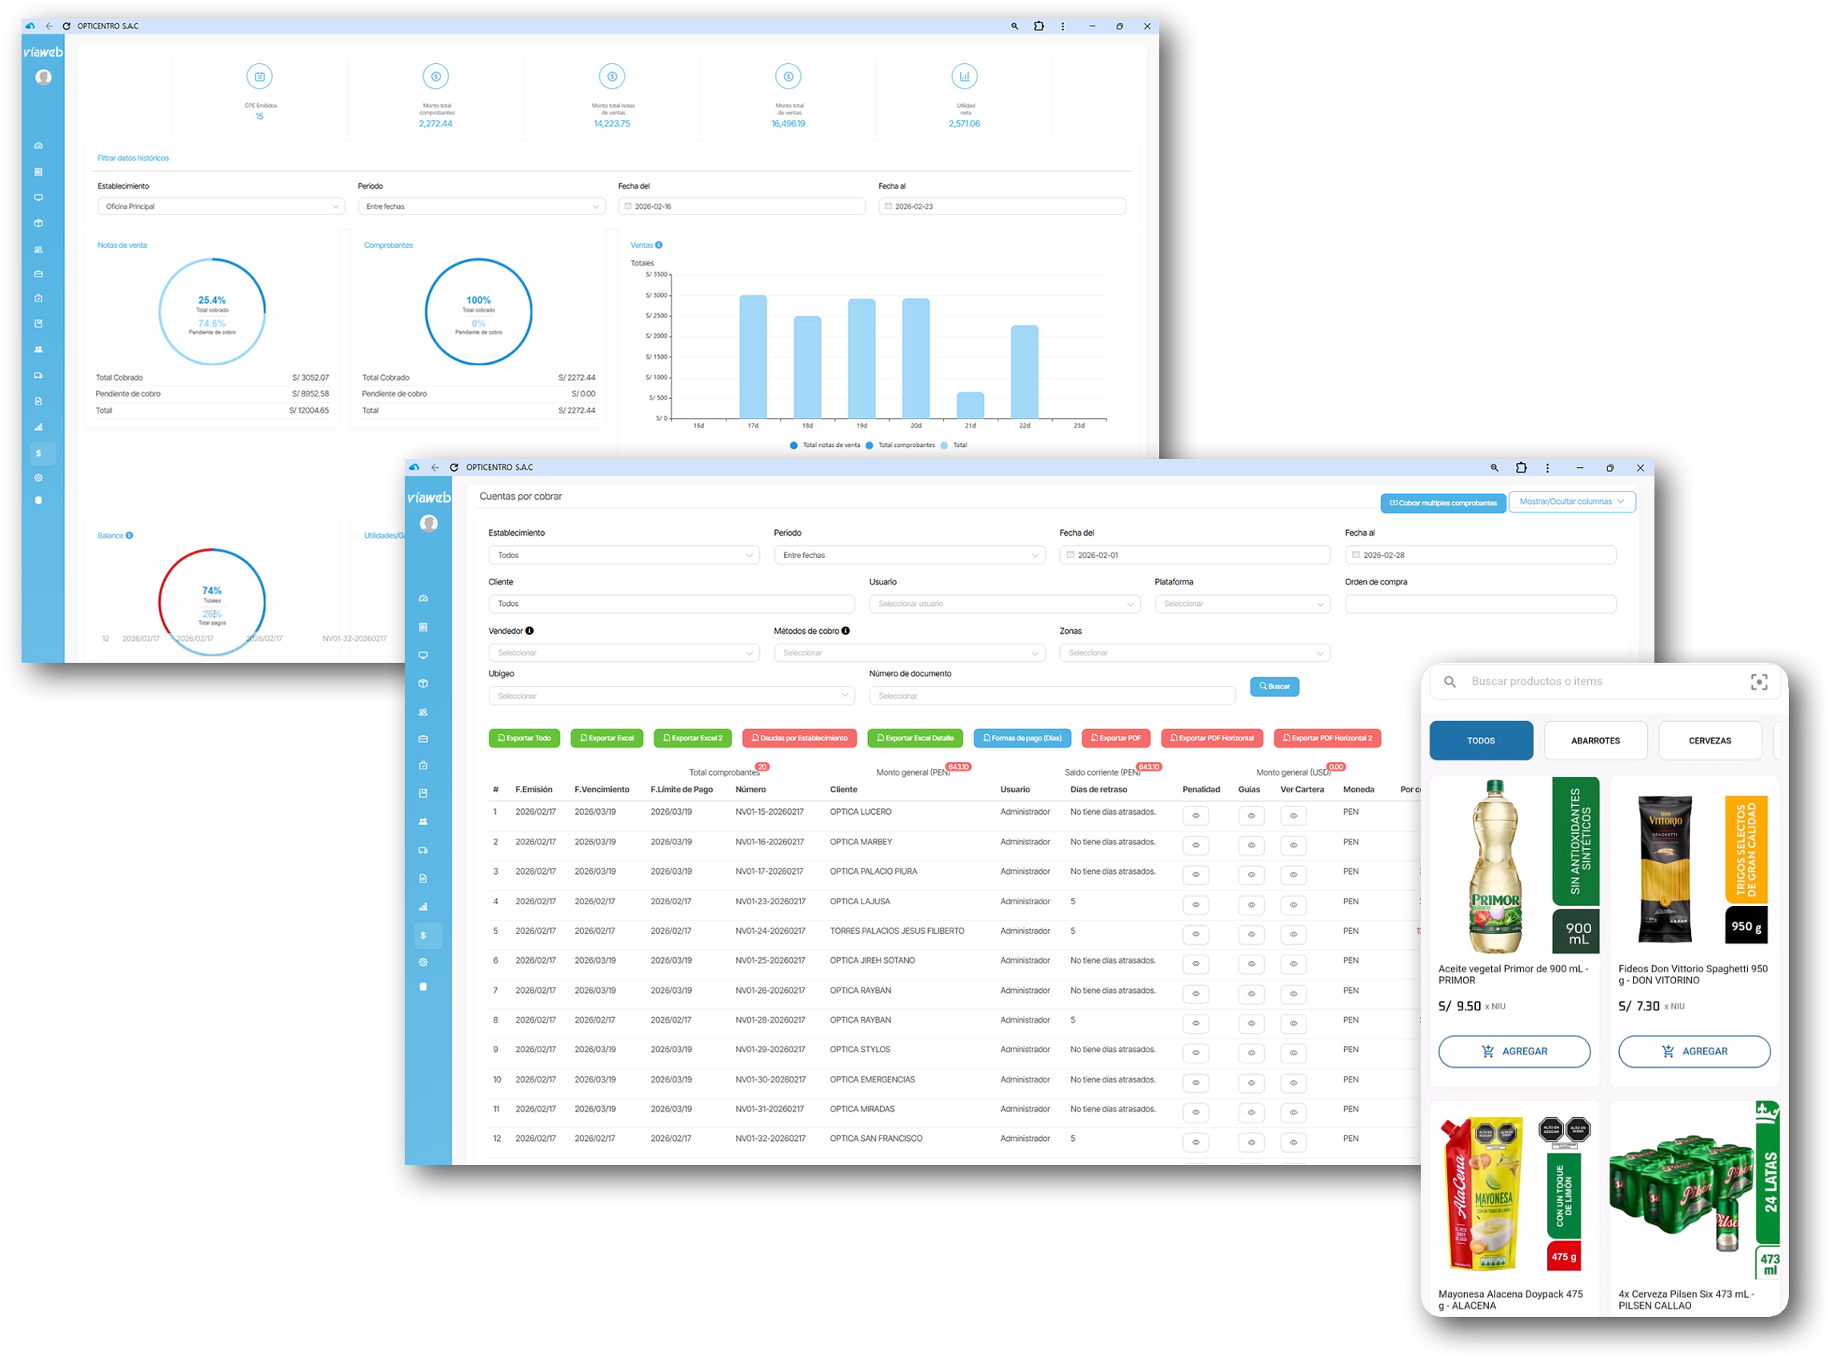View Guías eye for OPTICA EMERGENCIAS row

point(1251,1083)
